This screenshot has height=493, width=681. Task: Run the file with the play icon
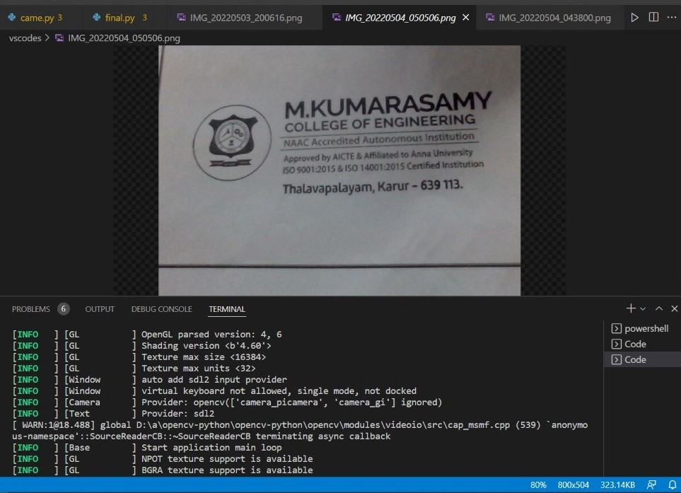(634, 18)
